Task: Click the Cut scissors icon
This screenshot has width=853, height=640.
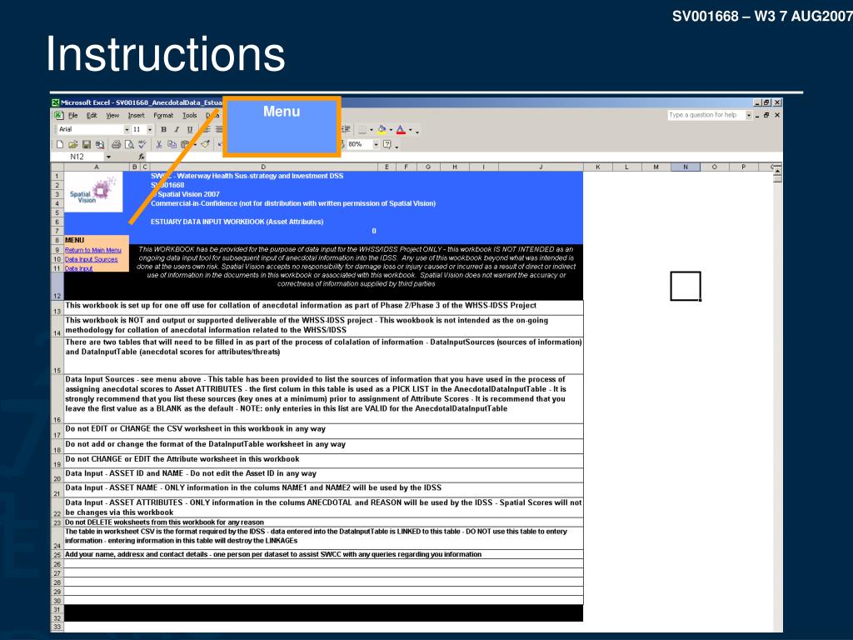Action: point(159,144)
